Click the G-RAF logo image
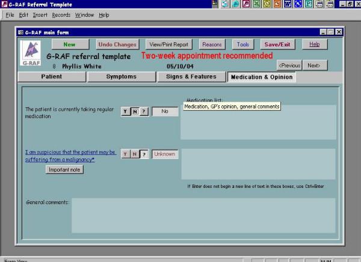 [30, 53]
